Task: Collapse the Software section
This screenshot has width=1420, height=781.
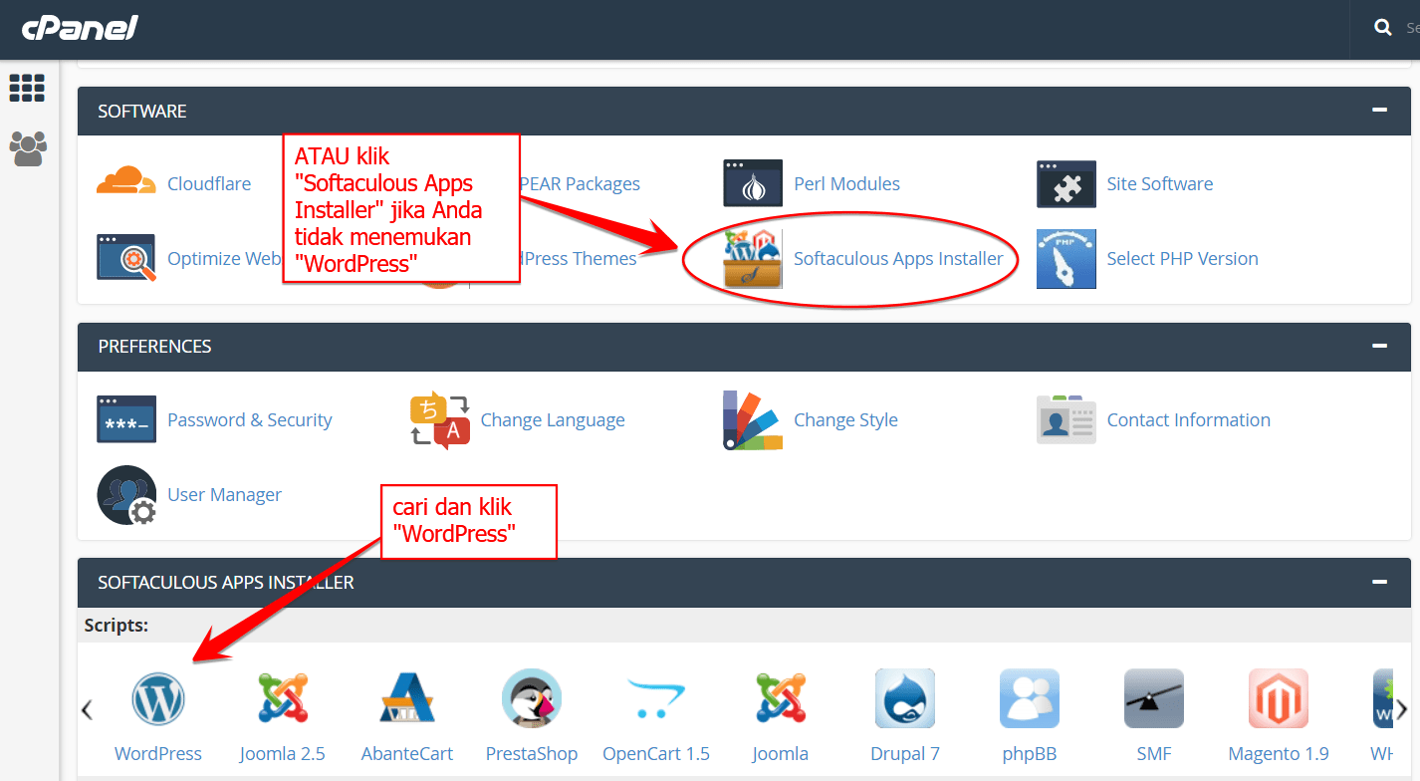Action: (x=1379, y=111)
